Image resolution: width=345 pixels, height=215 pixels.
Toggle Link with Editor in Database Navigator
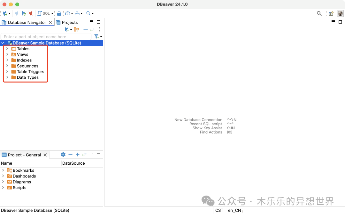(x=92, y=30)
